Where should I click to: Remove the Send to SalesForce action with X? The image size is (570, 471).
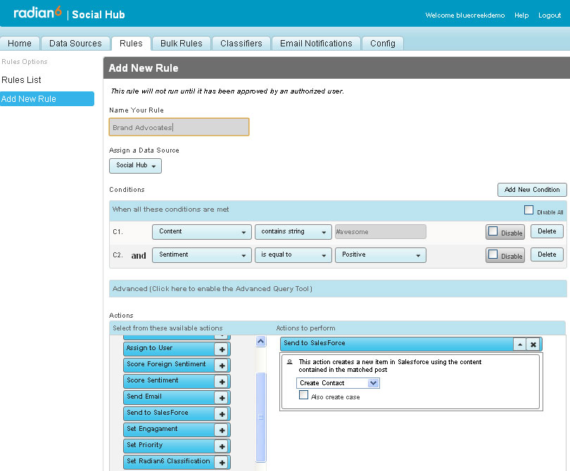[x=533, y=344]
